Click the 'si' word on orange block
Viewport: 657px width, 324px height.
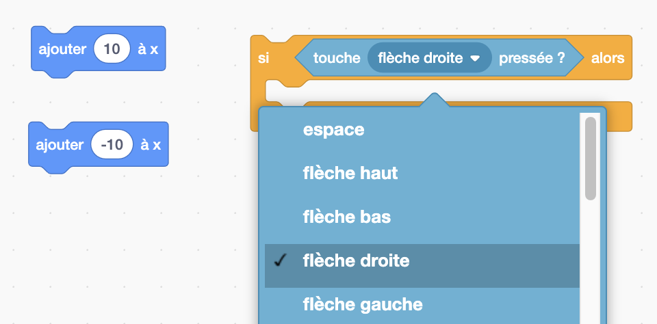(263, 58)
